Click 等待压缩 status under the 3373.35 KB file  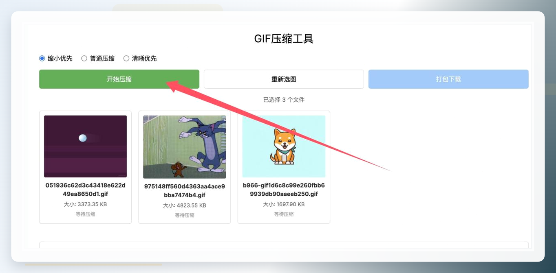(x=85, y=214)
